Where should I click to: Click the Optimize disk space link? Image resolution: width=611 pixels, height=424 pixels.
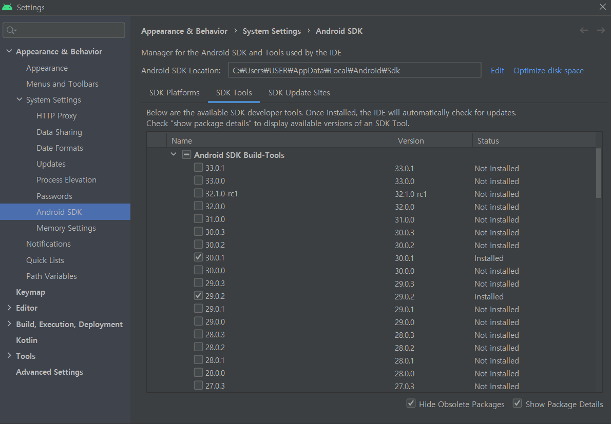tap(548, 70)
